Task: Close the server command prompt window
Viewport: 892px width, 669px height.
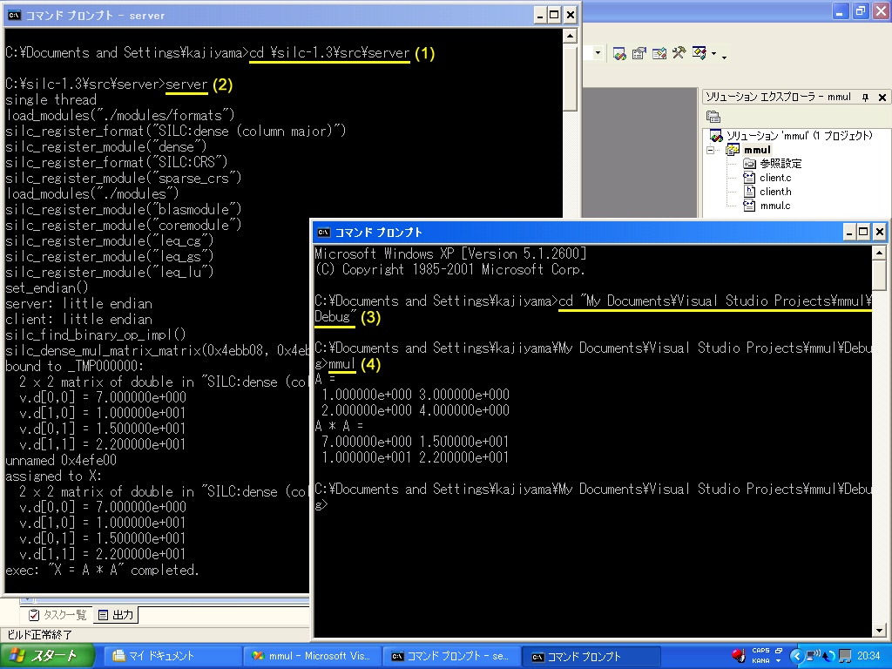Action: (570, 16)
